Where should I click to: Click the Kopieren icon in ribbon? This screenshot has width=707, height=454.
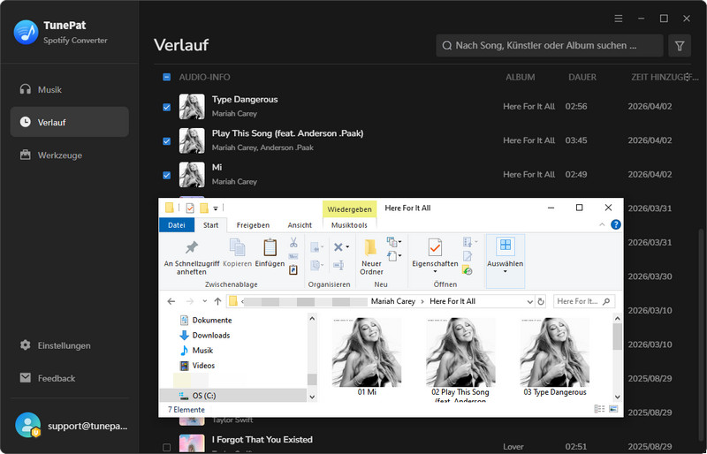(237, 247)
